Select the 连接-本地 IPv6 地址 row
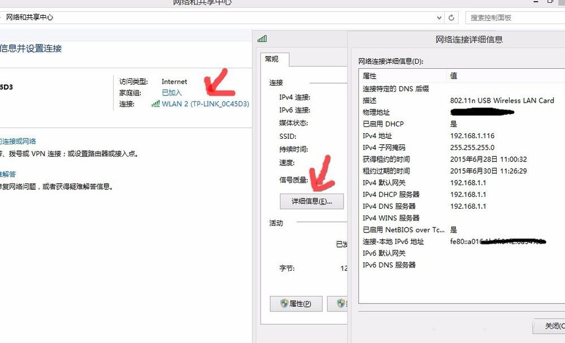 (x=462, y=241)
